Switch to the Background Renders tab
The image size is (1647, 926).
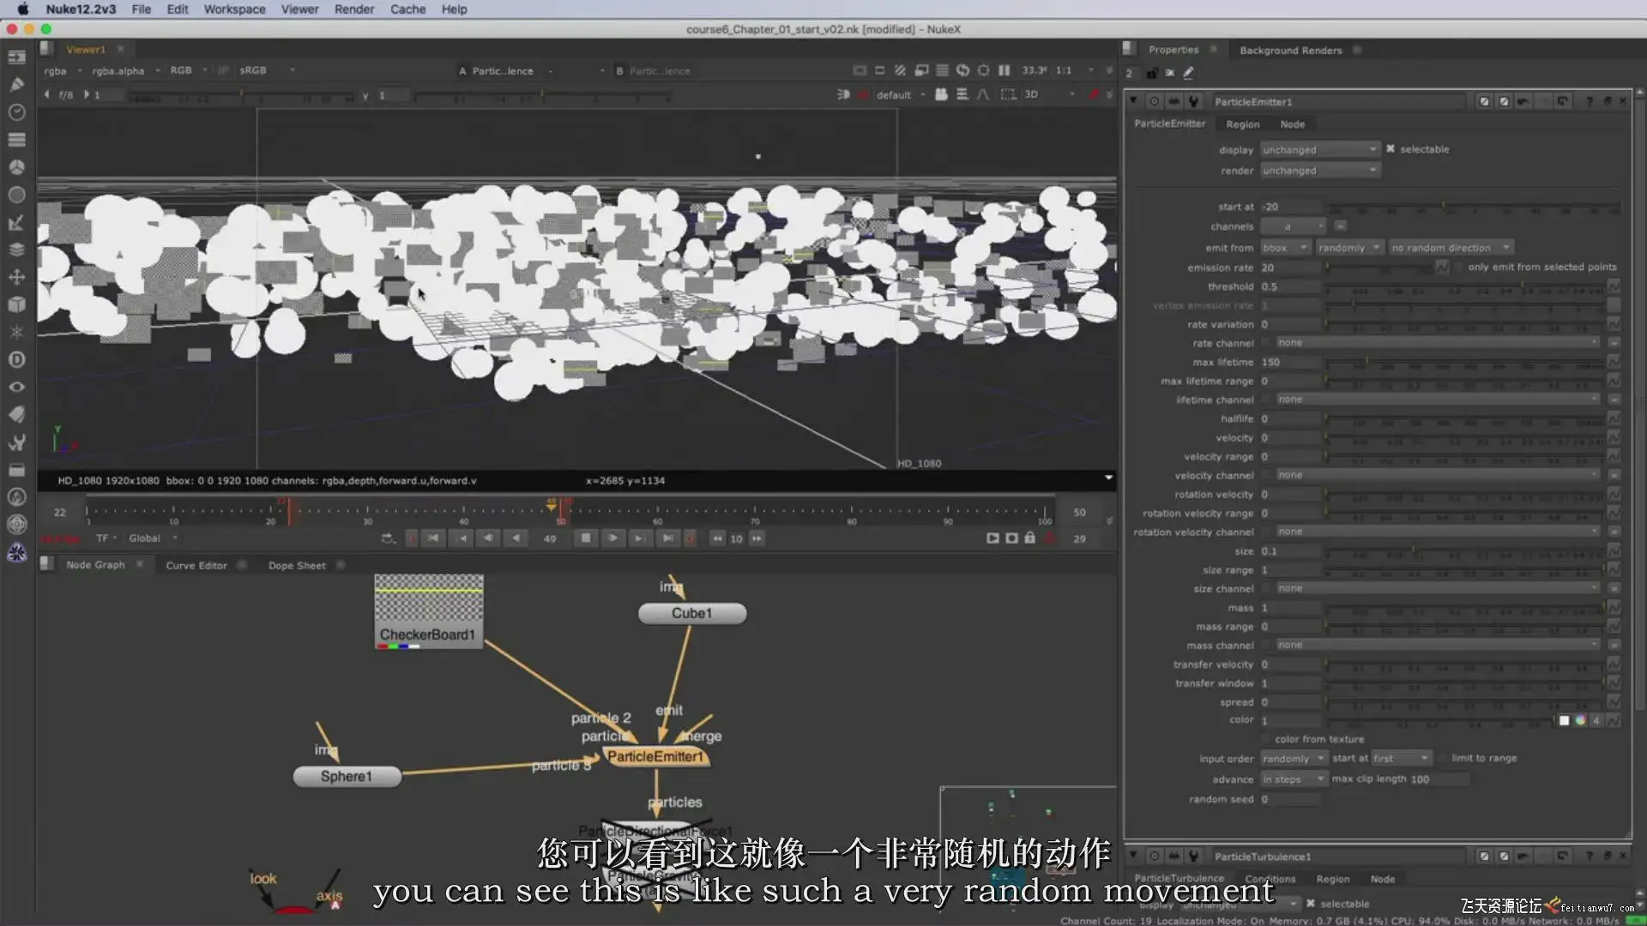pyautogui.click(x=1290, y=51)
